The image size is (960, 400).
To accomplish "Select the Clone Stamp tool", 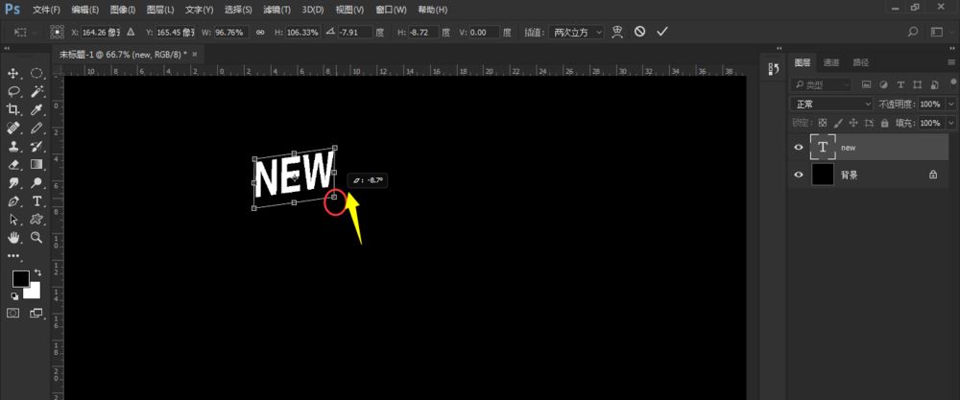I will pyautogui.click(x=12, y=146).
